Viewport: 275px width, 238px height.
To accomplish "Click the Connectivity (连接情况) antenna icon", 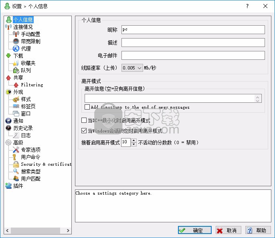I will (x=8, y=27).
